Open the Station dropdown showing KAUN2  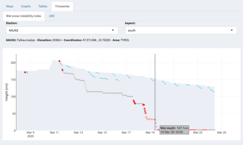pyautogui.click(x=62, y=30)
